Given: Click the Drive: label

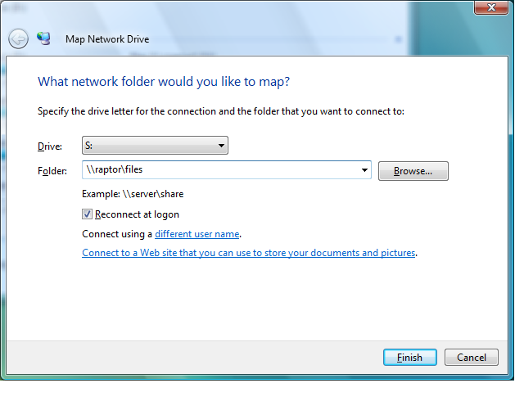Looking at the screenshot, I should click(x=50, y=146).
